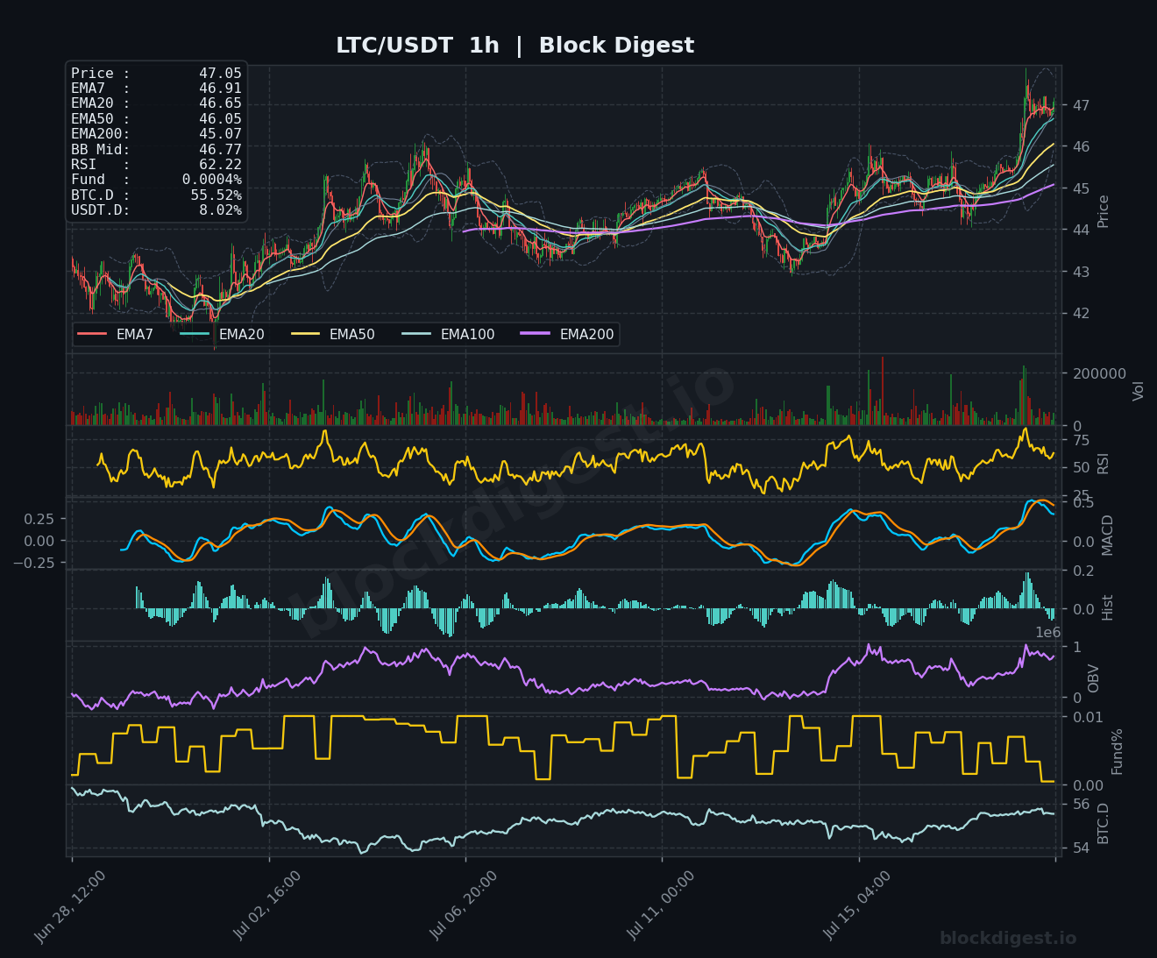The image size is (1157, 958).
Task: Click the Fund% axis tick 0.01
Action: click(1088, 717)
